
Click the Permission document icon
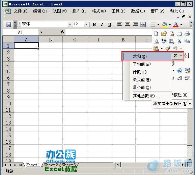coord(172,34)
